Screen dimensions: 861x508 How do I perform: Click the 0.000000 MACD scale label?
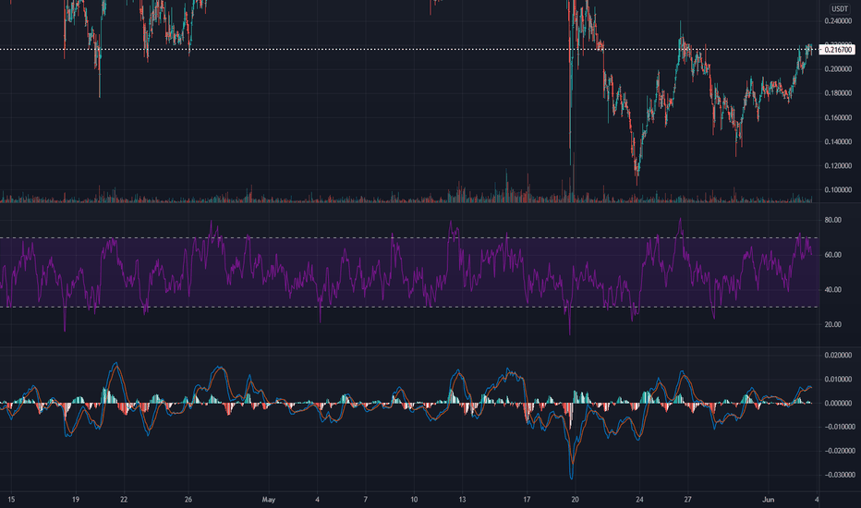point(839,403)
